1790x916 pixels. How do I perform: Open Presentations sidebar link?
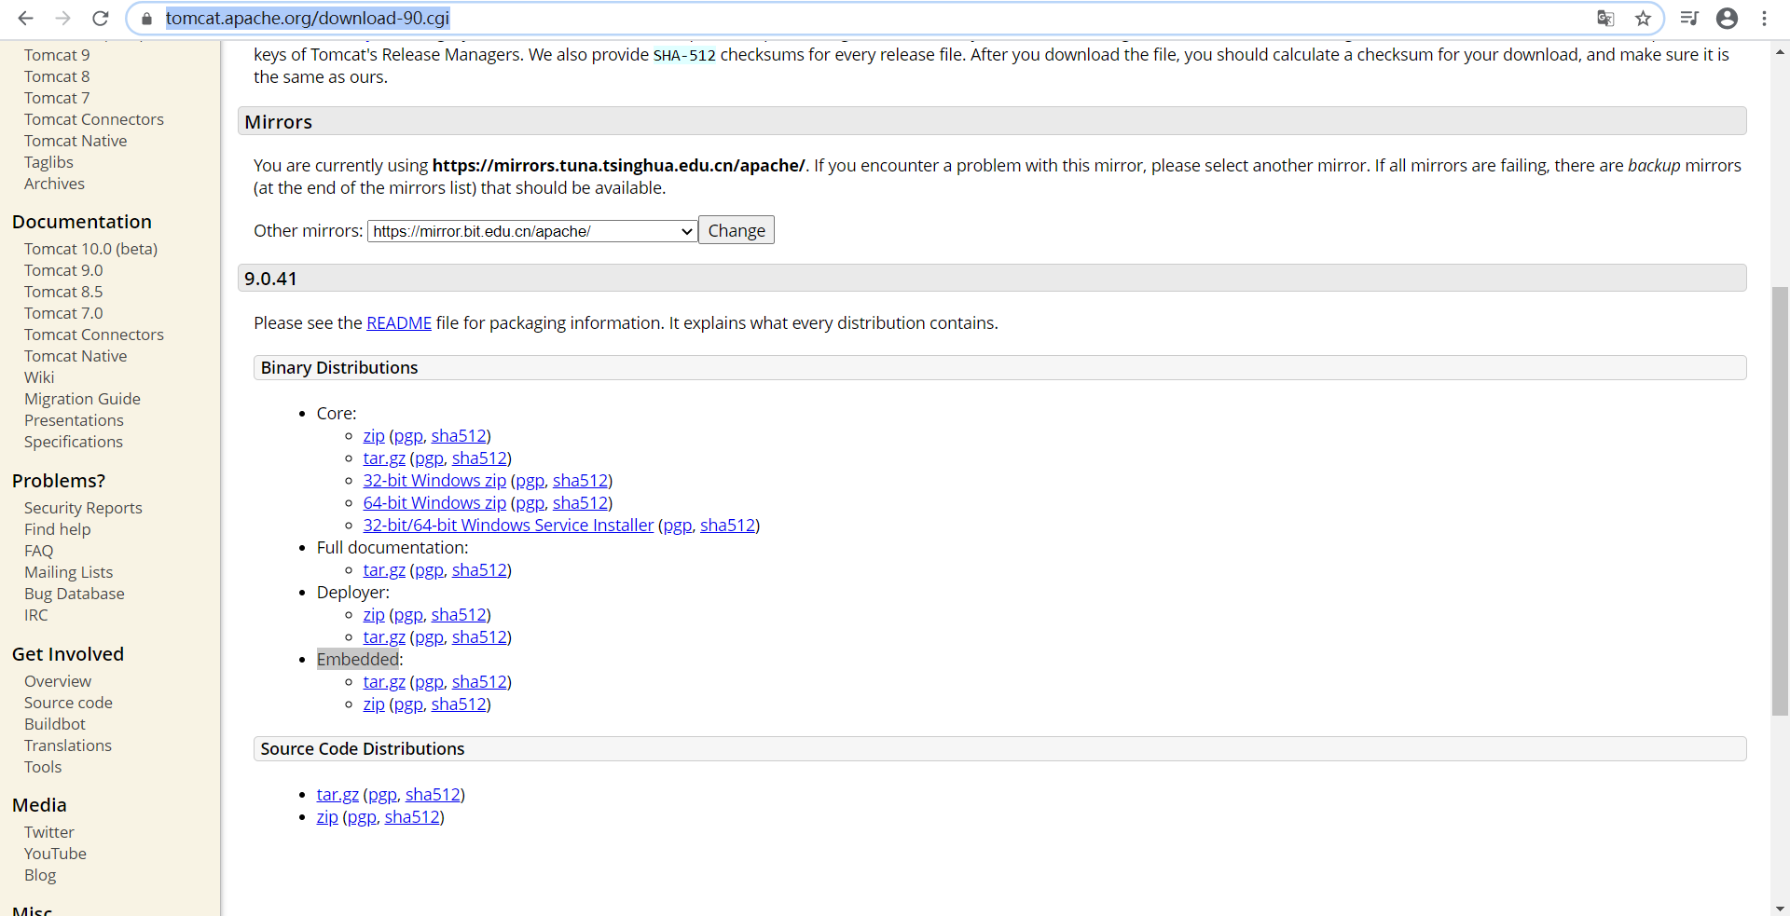click(74, 420)
